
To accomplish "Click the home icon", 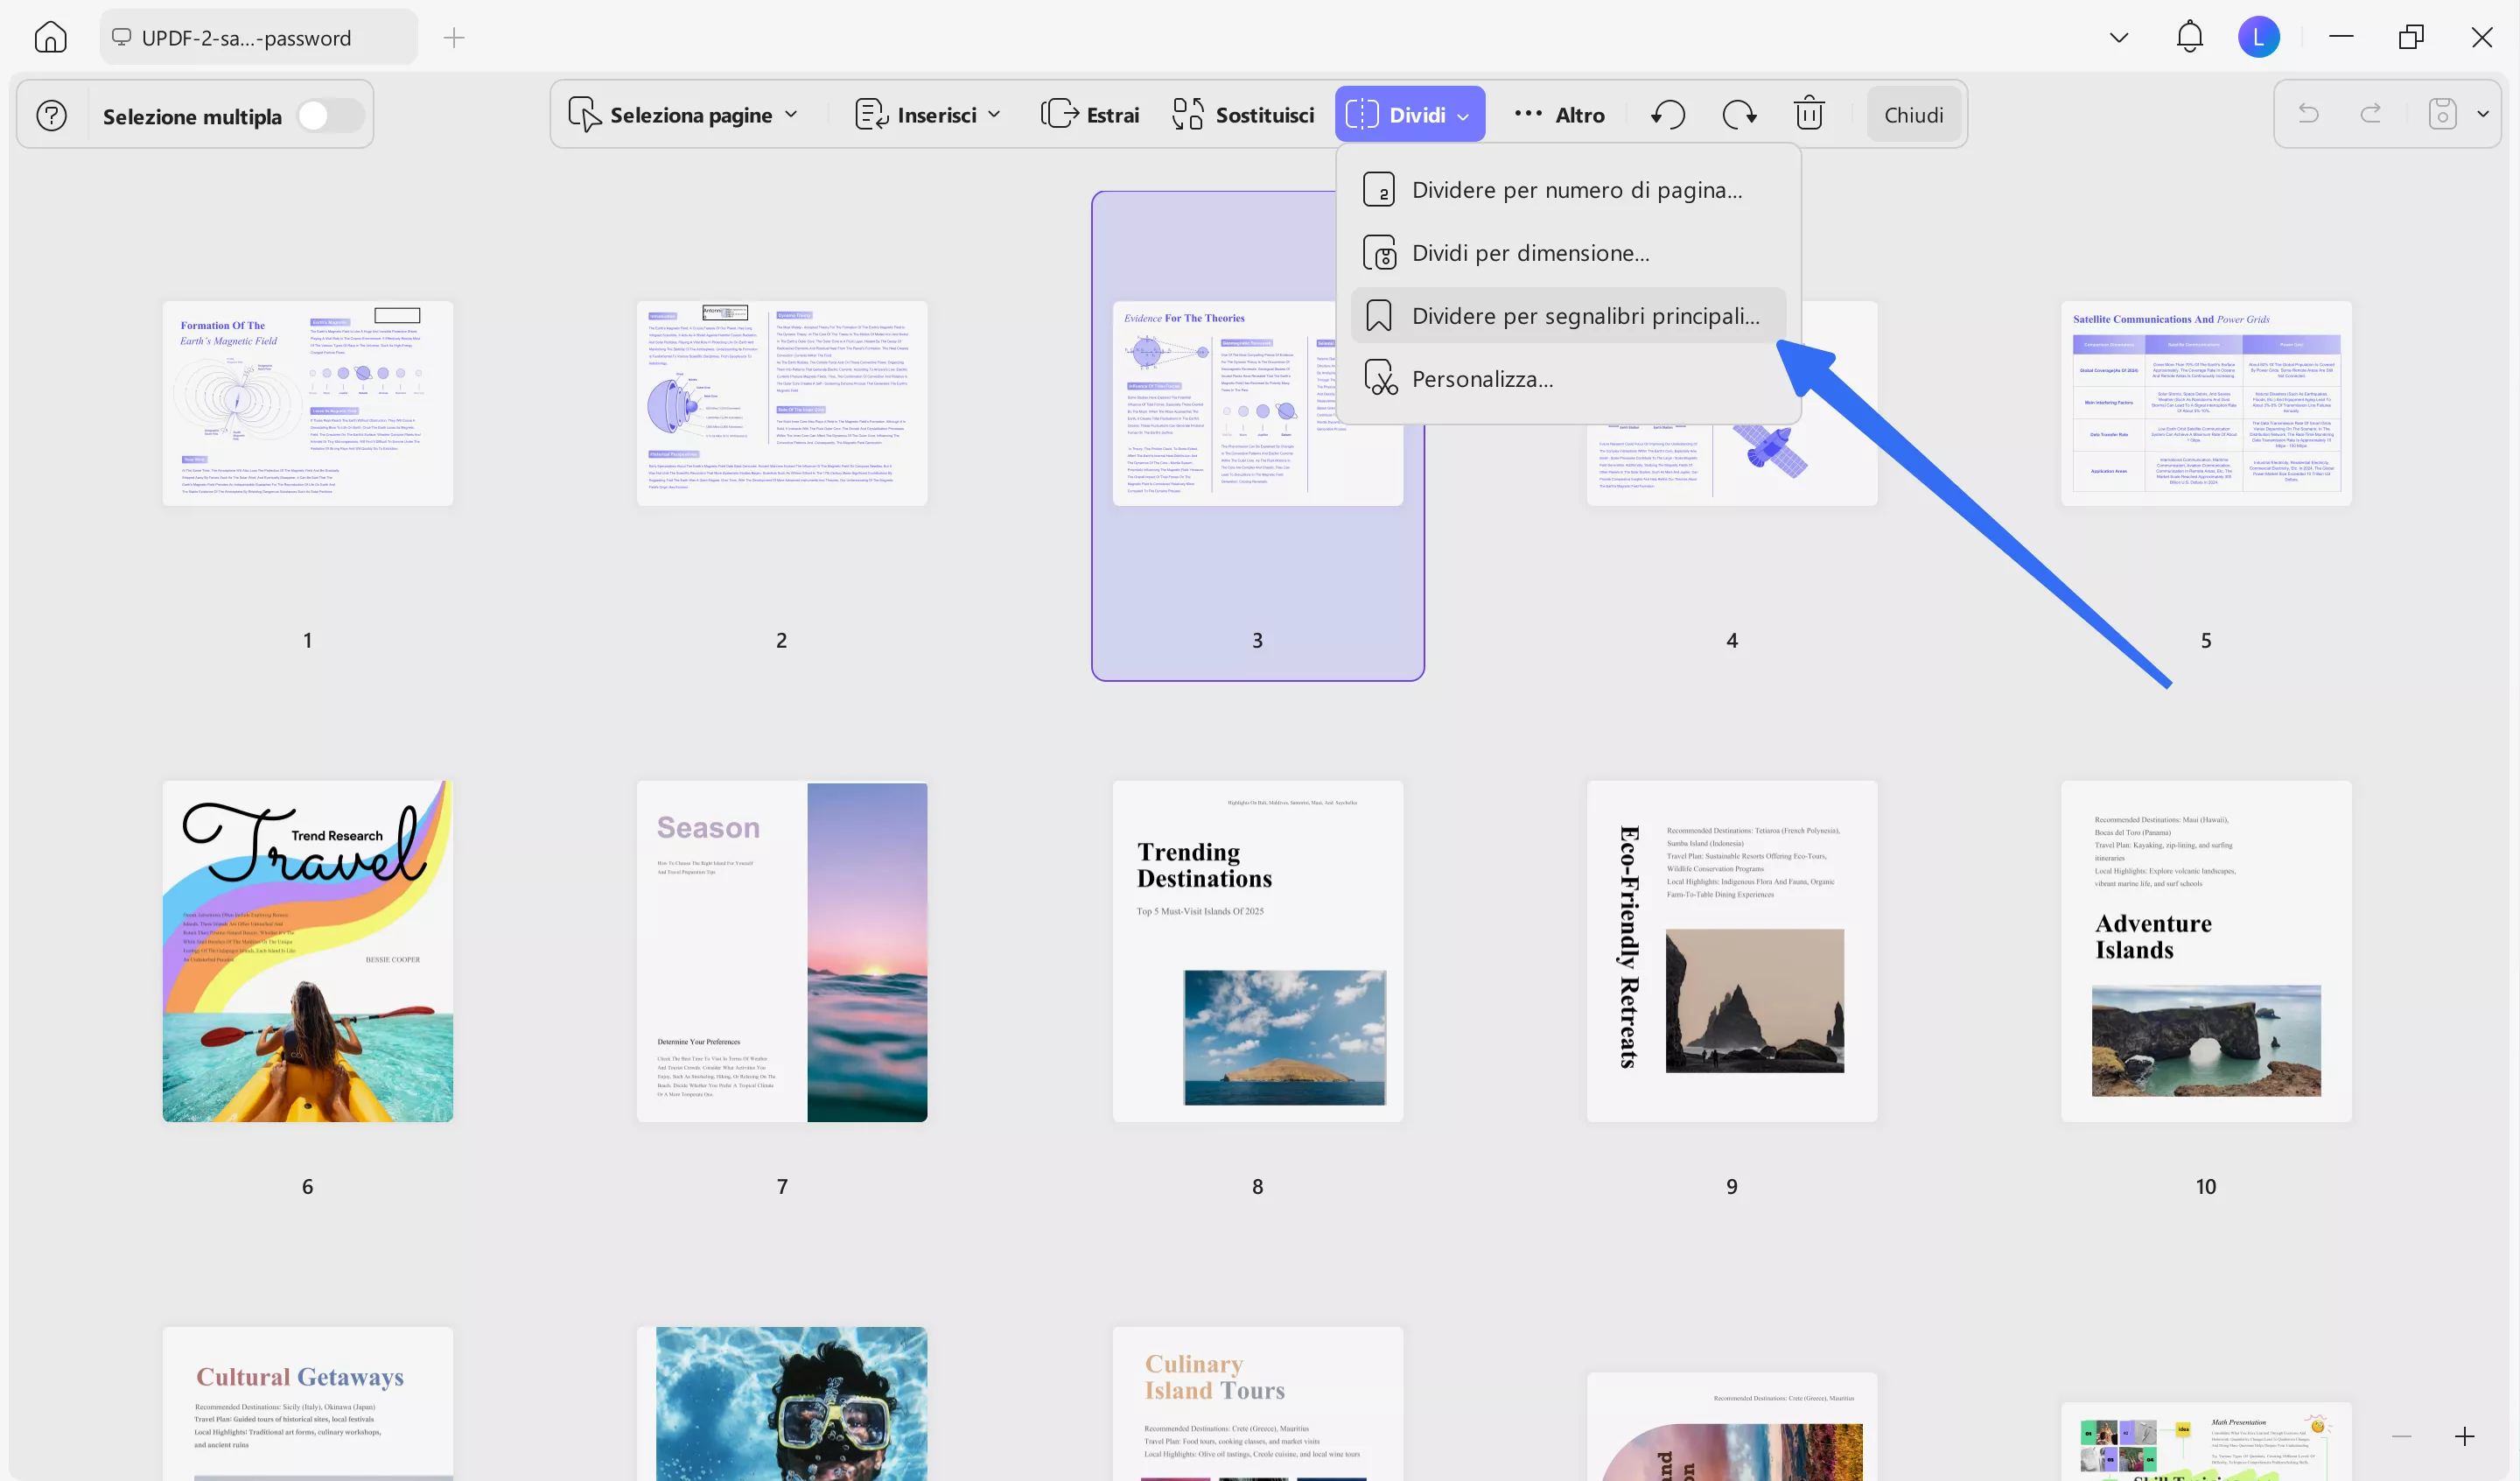I will (50, 38).
